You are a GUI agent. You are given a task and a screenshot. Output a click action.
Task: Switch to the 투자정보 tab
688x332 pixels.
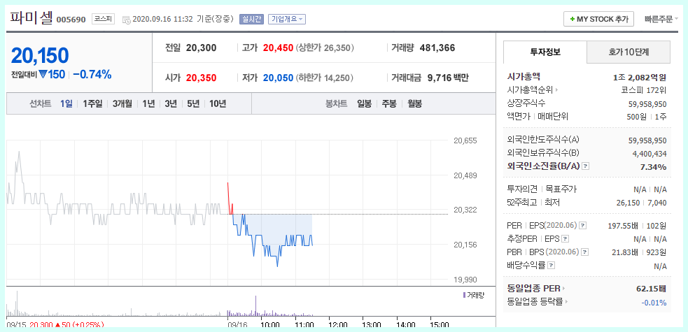(545, 52)
